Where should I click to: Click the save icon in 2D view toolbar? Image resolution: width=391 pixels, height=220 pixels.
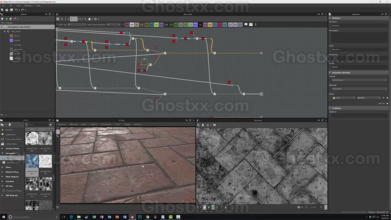(203, 125)
